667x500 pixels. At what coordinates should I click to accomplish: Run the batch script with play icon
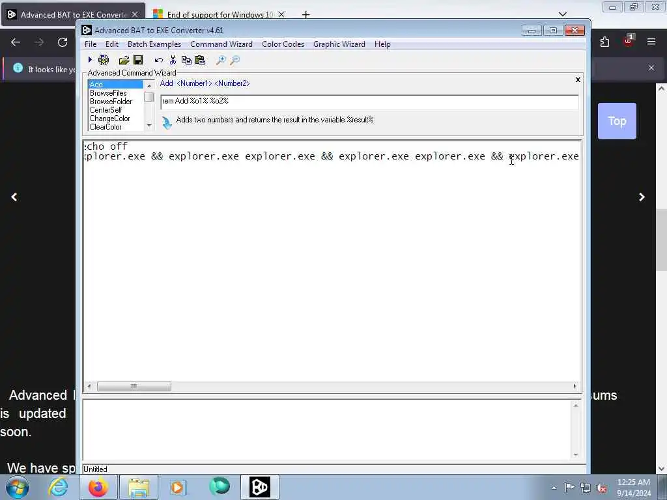coord(90,60)
